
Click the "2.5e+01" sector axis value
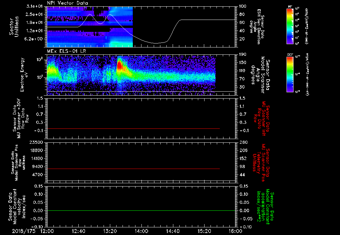35,14
